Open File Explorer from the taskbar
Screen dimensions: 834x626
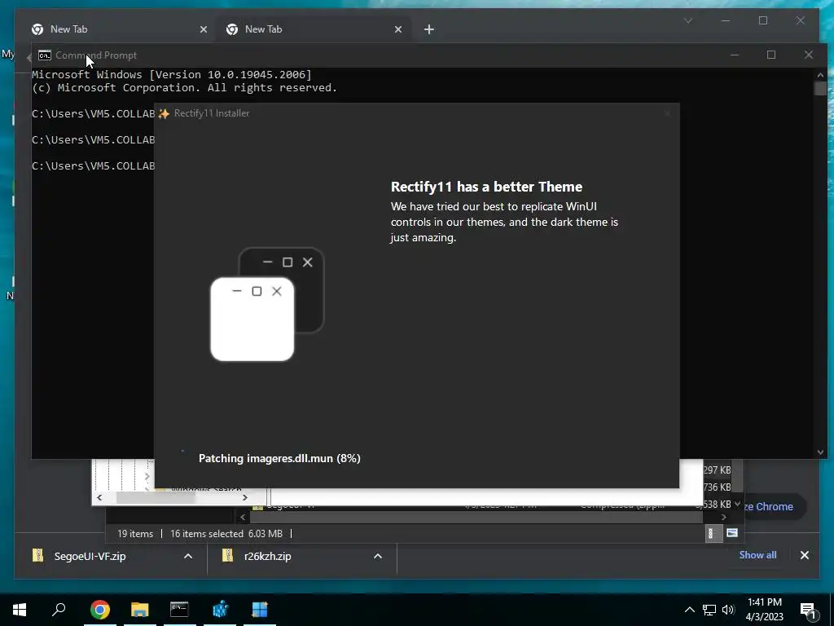click(x=140, y=610)
